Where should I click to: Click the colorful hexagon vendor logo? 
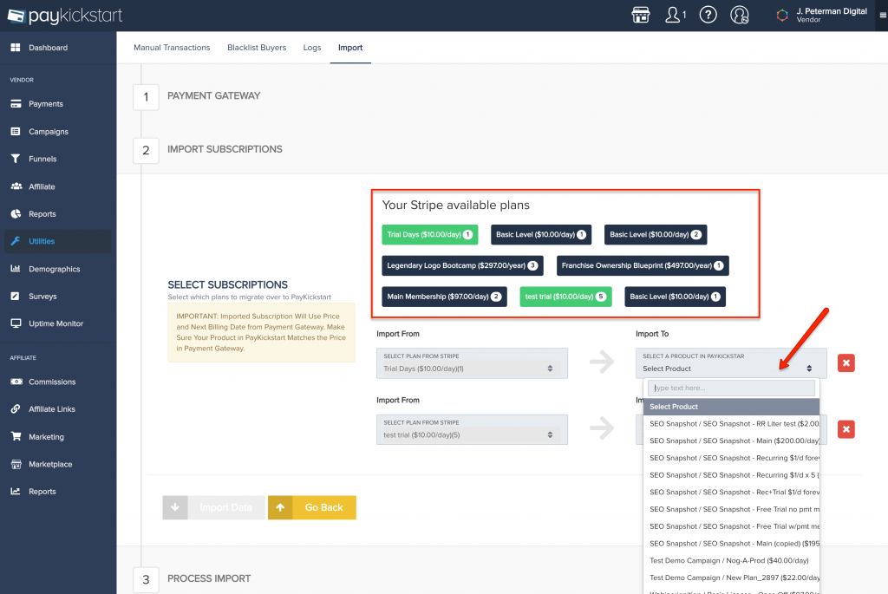(x=782, y=16)
